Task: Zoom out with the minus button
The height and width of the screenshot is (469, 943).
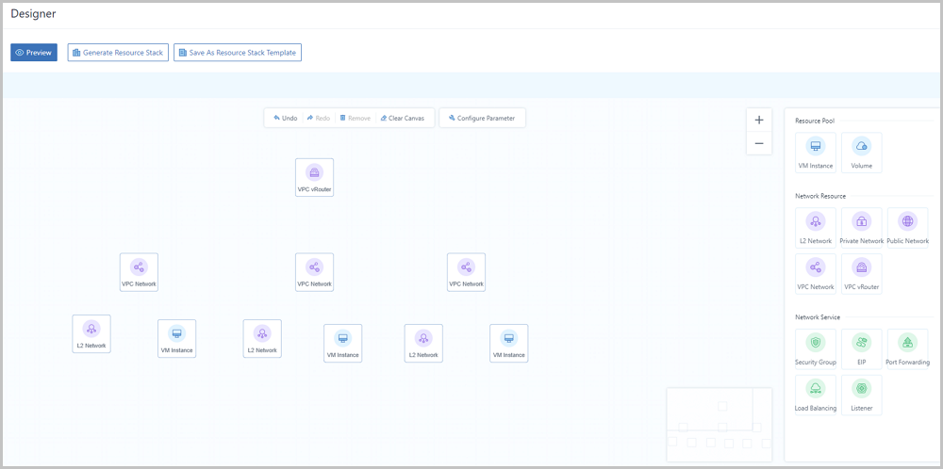Action: point(759,143)
